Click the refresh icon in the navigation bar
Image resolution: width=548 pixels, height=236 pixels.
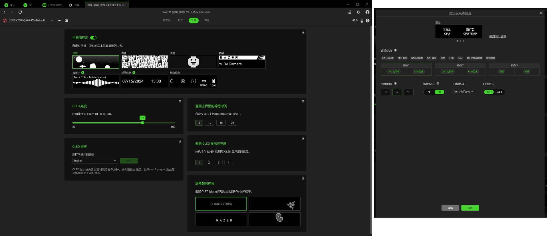coord(20,12)
